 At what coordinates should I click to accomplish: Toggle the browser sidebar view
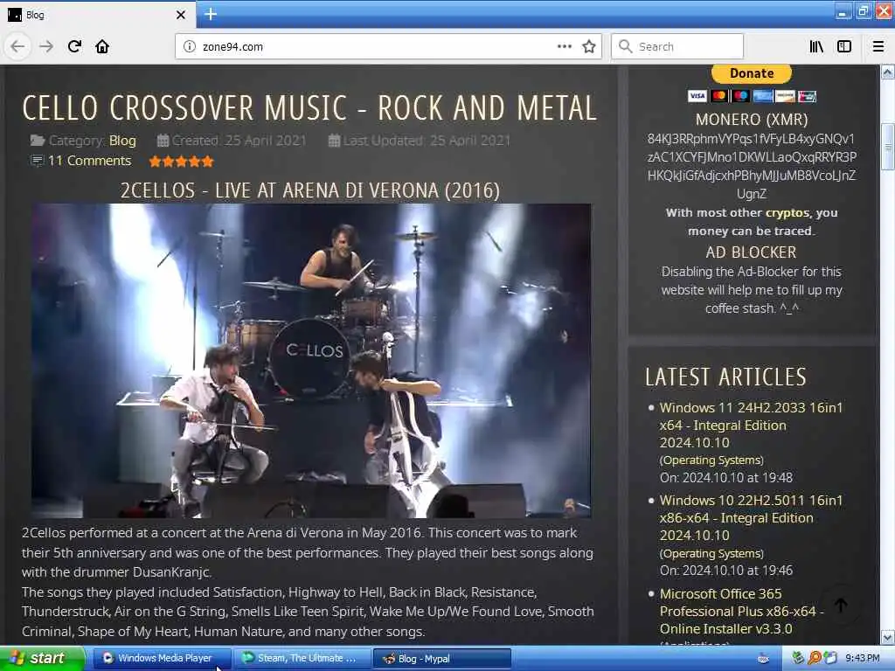(x=844, y=47)
